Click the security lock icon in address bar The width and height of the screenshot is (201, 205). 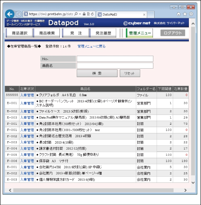[84, 14]
